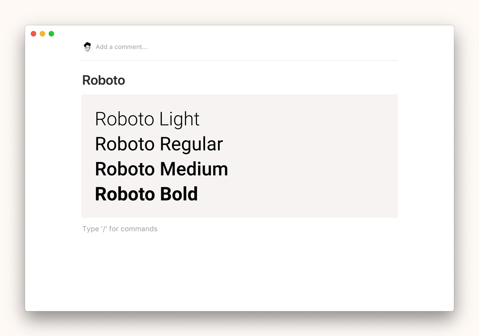Click the word Medium in the image
The image size is (479, 336).
pyautogui.click(x=194, y=169)
